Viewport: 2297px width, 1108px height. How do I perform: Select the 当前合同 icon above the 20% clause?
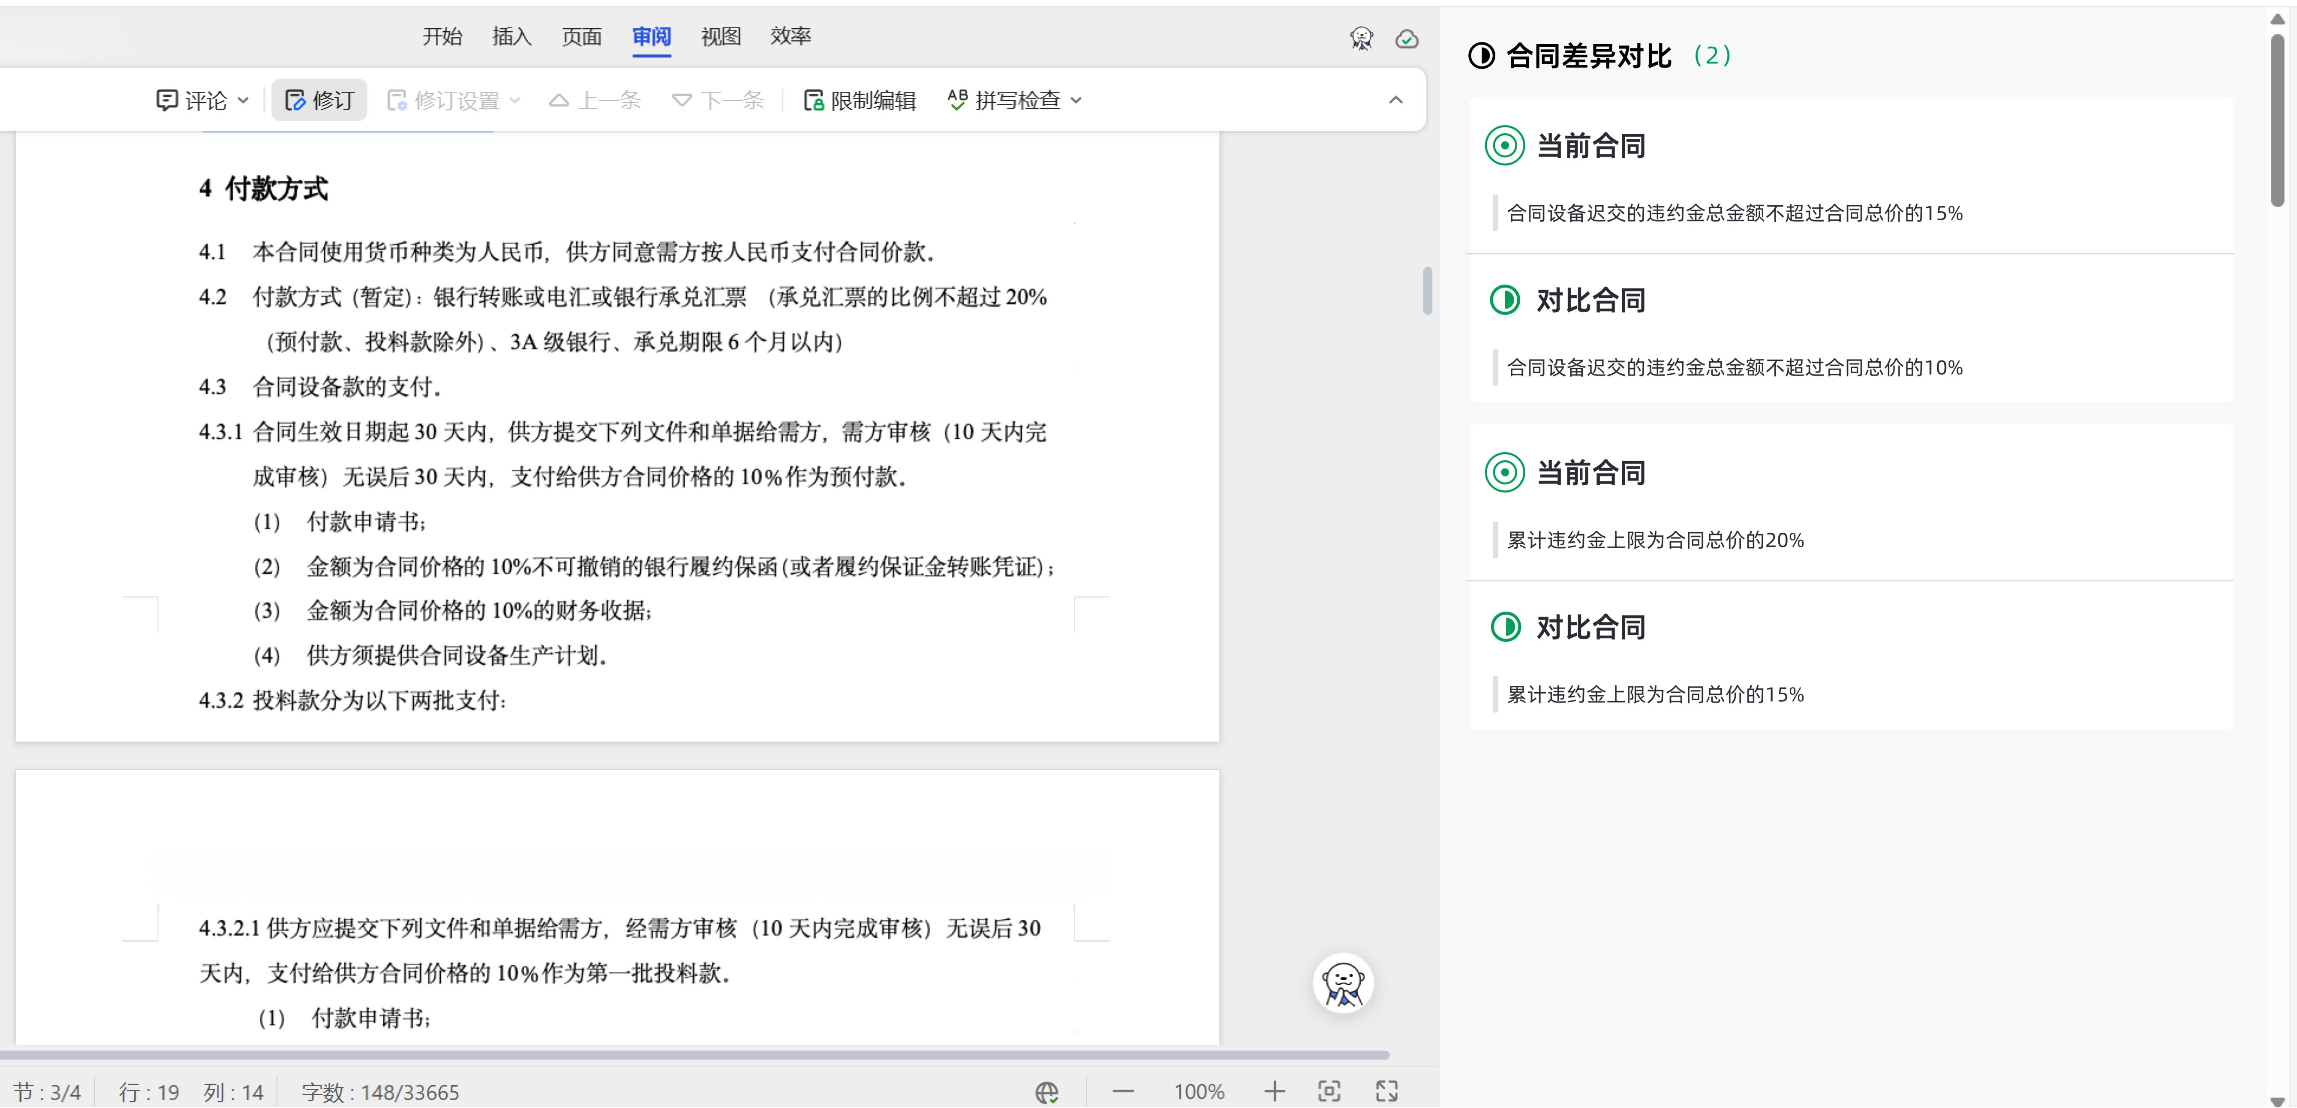click(x=1504, y=472)
